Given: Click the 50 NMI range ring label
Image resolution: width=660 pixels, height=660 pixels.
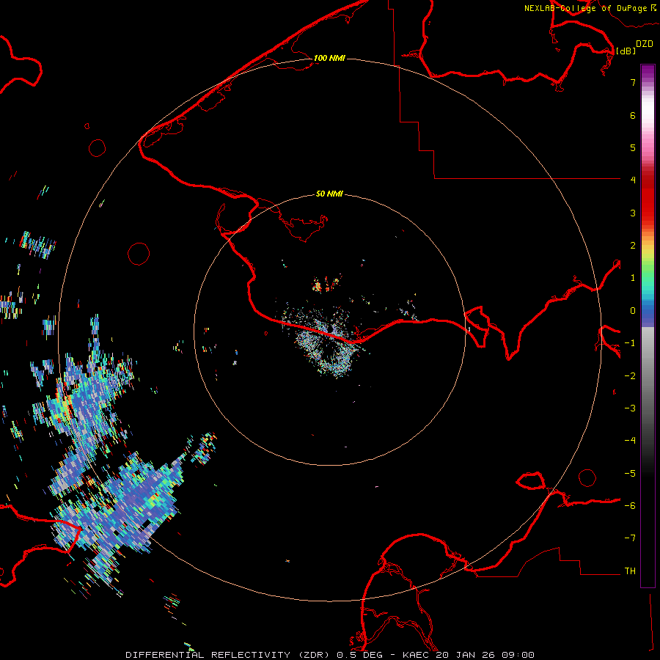Looking at the screenshot, I should [x=329, y=194].
